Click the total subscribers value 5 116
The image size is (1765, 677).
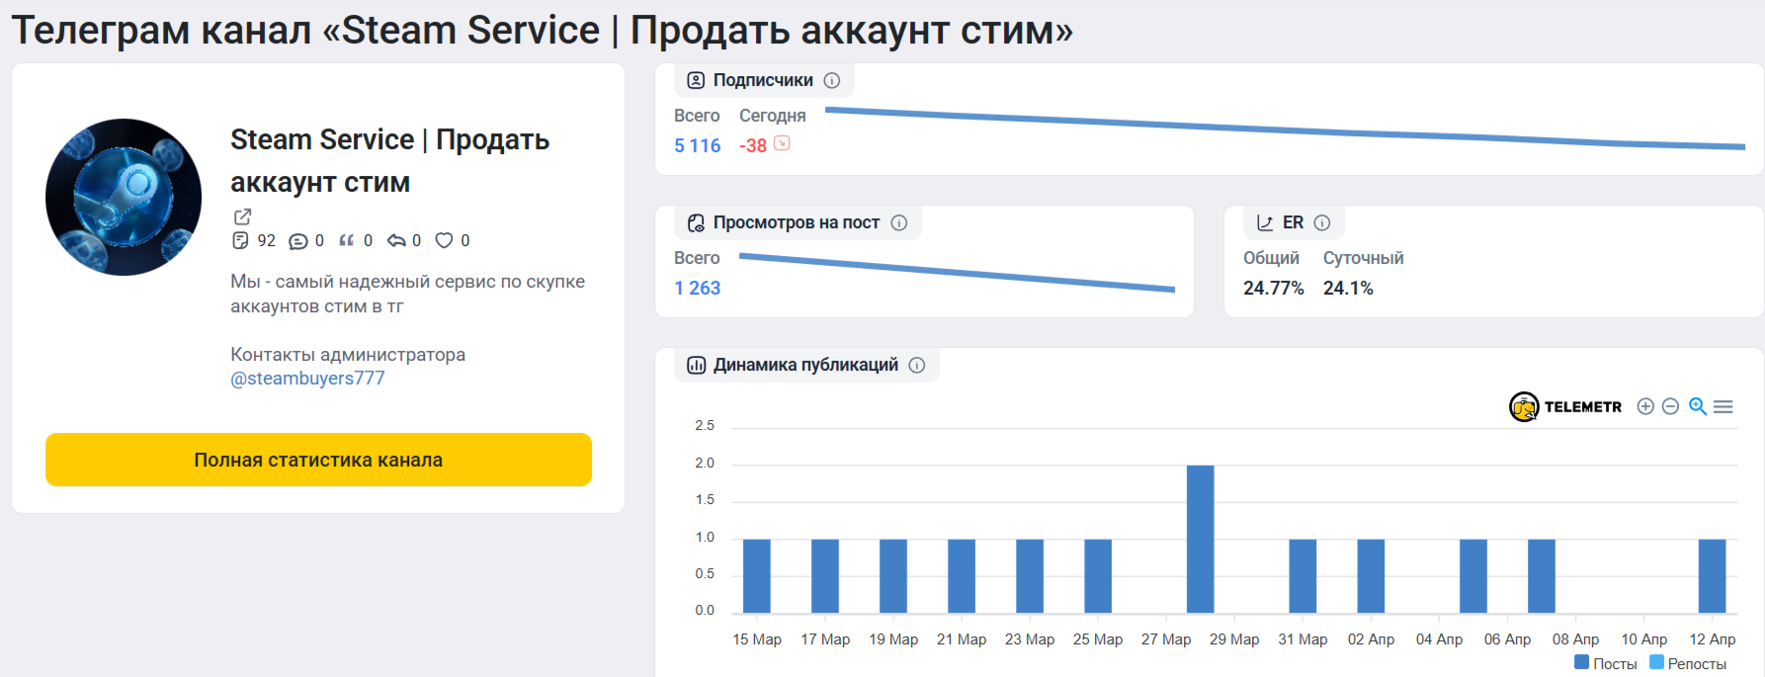(698, 145)
